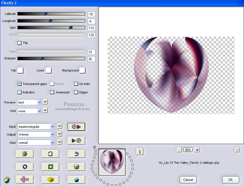
Task: Click the Sharpen value field showing 36
Action: (x=91, y=59)
